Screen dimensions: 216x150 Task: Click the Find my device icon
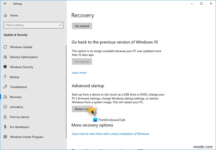(5, 117)
